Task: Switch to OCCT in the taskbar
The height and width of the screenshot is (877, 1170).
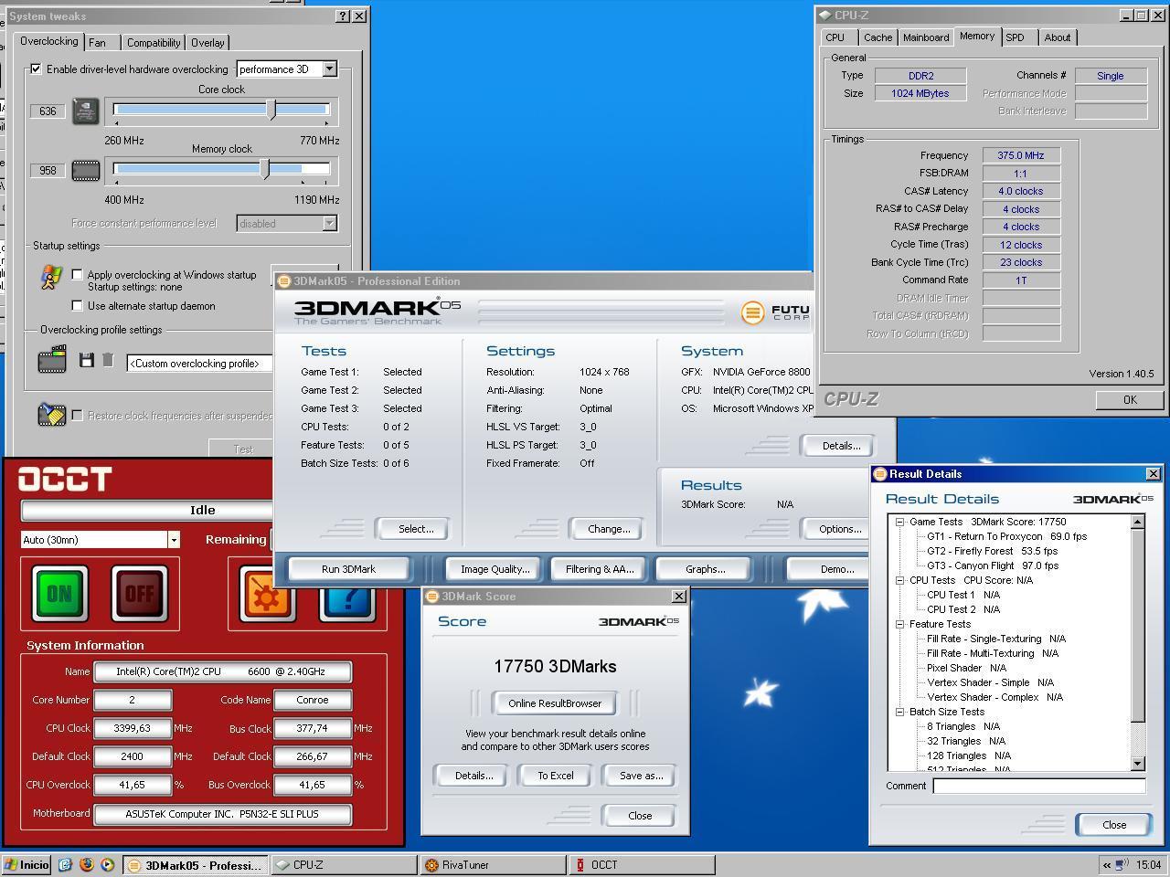Action: (641, 864)
